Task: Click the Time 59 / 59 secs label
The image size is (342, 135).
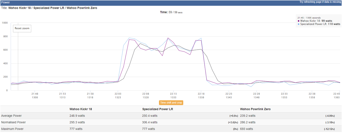Action: click(171, 12)
